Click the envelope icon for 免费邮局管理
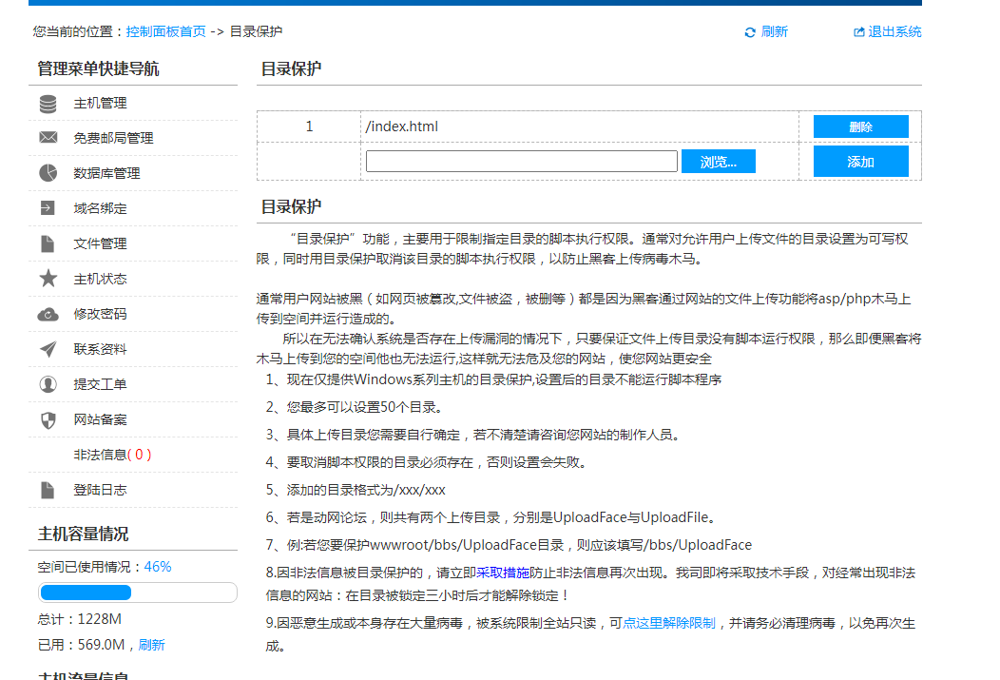 click(48, 138)
